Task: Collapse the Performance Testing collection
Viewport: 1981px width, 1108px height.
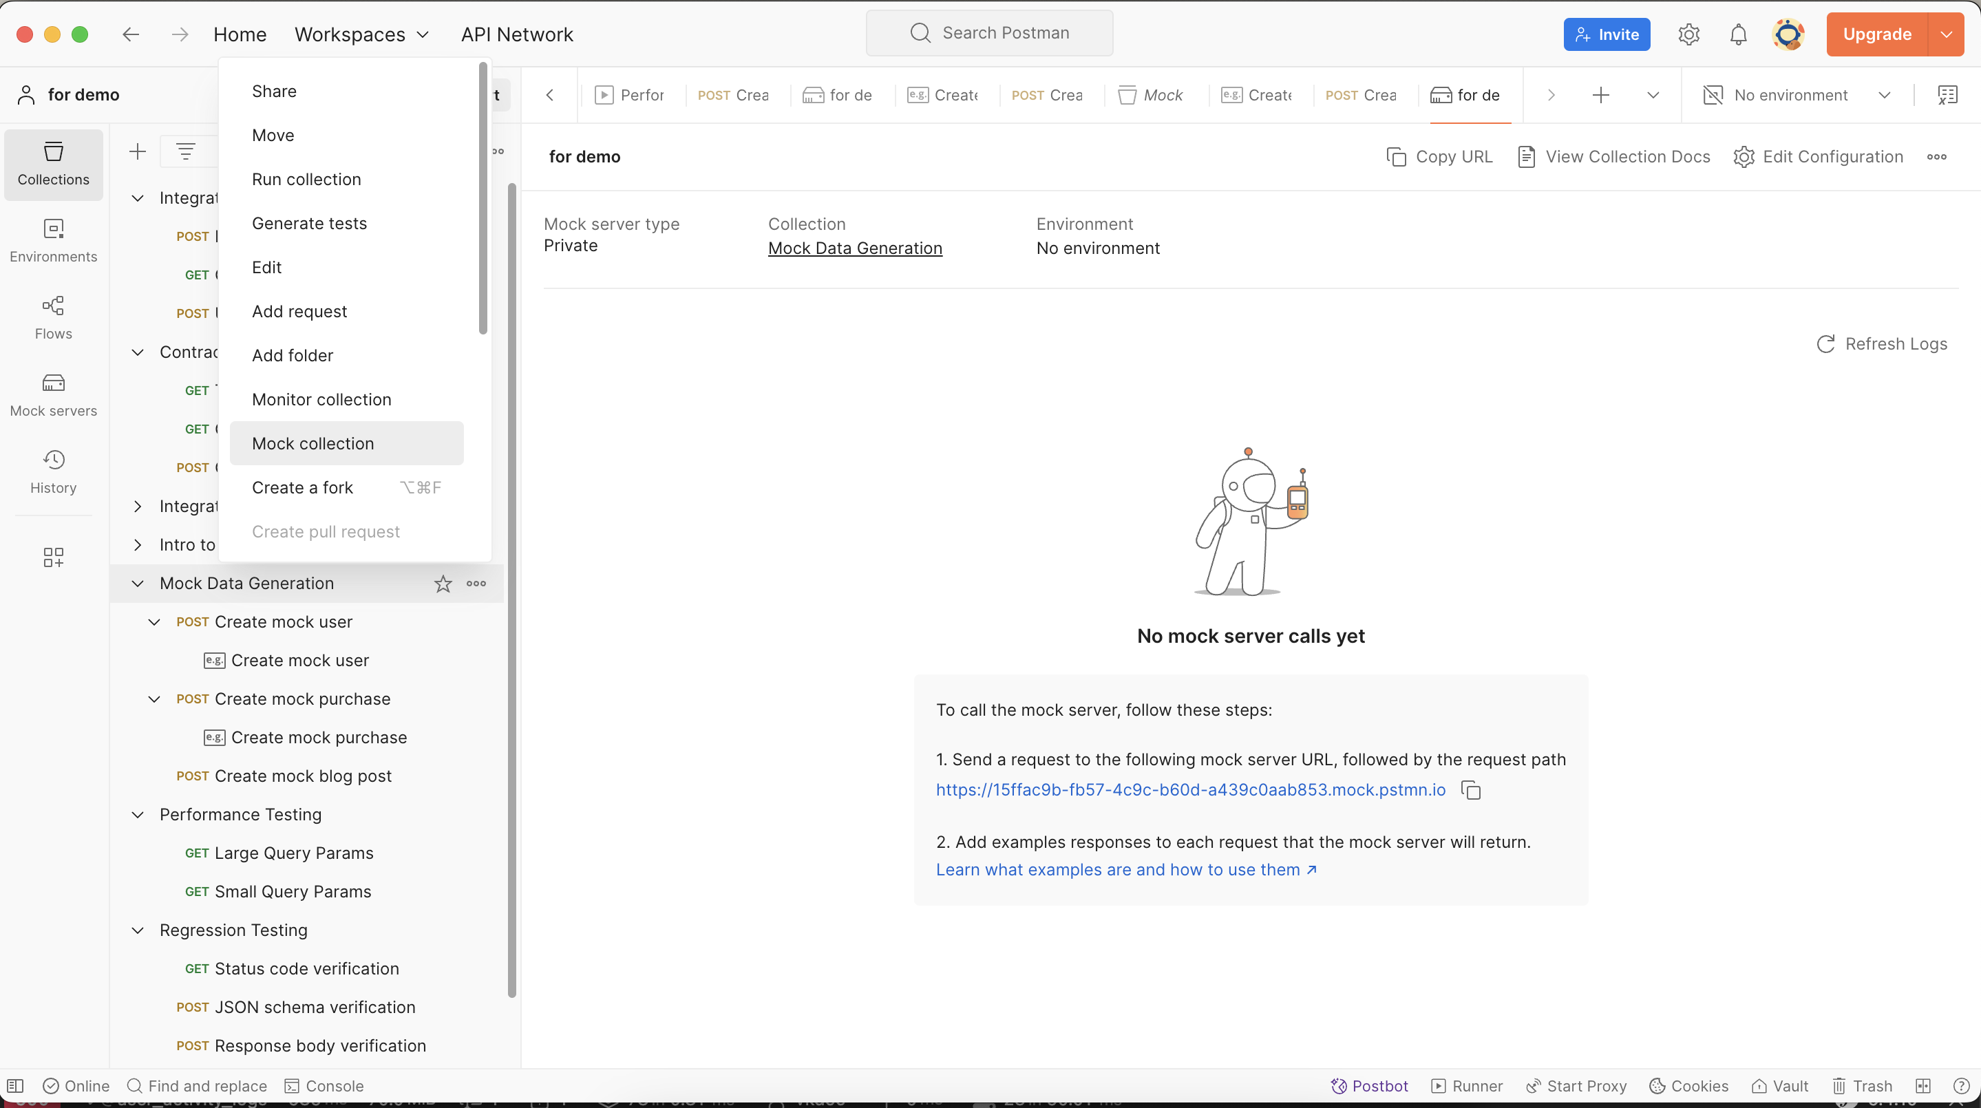Action: 138,815
